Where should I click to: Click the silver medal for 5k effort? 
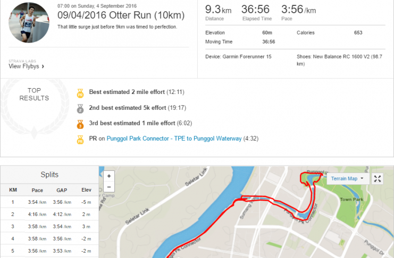point(80,109)
